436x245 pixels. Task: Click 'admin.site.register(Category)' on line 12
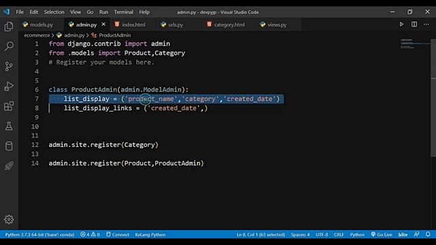tap(104, 145)
